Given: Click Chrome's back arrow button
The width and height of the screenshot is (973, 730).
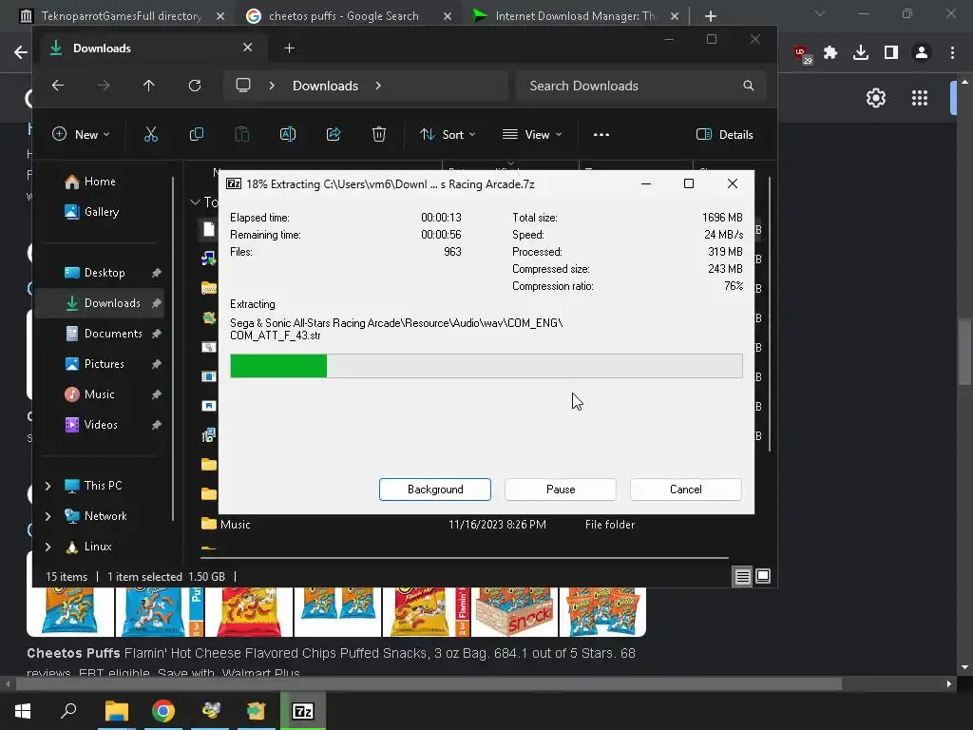Looking at the screenshot, I should [x=21, y=53].
